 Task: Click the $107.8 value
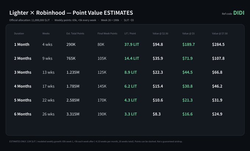(218, 58)
